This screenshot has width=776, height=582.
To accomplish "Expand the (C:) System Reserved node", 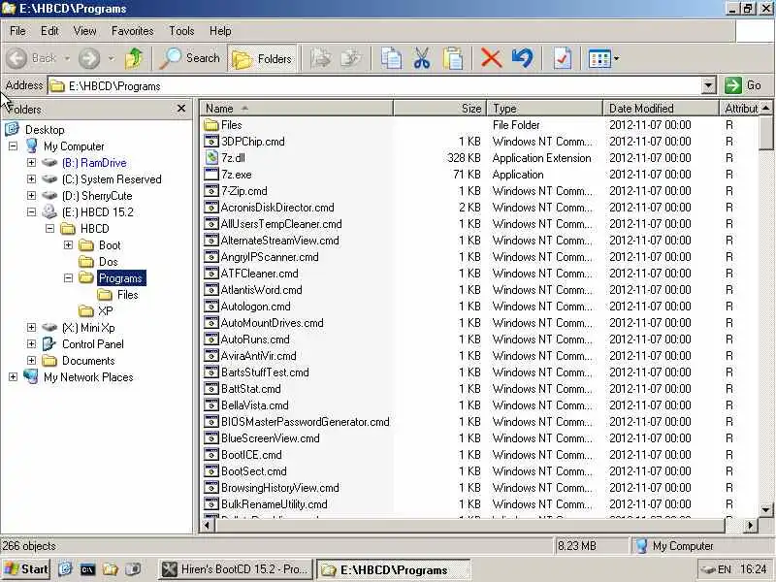I will pyautogui.click(x=32, y=178).
